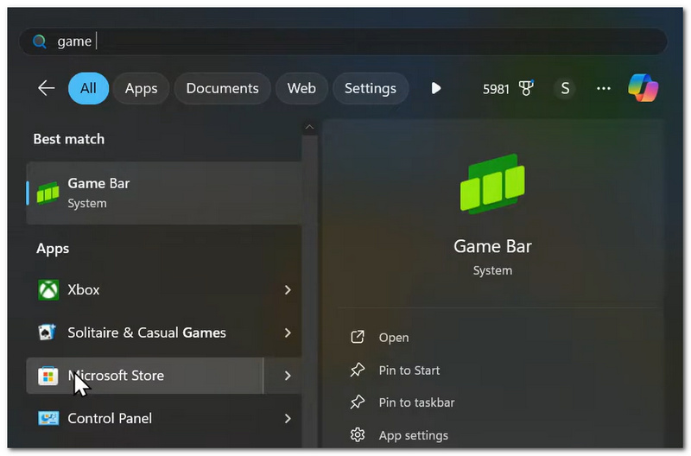Open the three-dot more options menu
The image size is (691, 456).
(x=603, y=89)
